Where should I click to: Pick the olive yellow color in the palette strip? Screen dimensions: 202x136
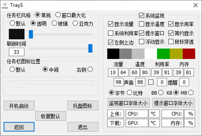[176, 54]
